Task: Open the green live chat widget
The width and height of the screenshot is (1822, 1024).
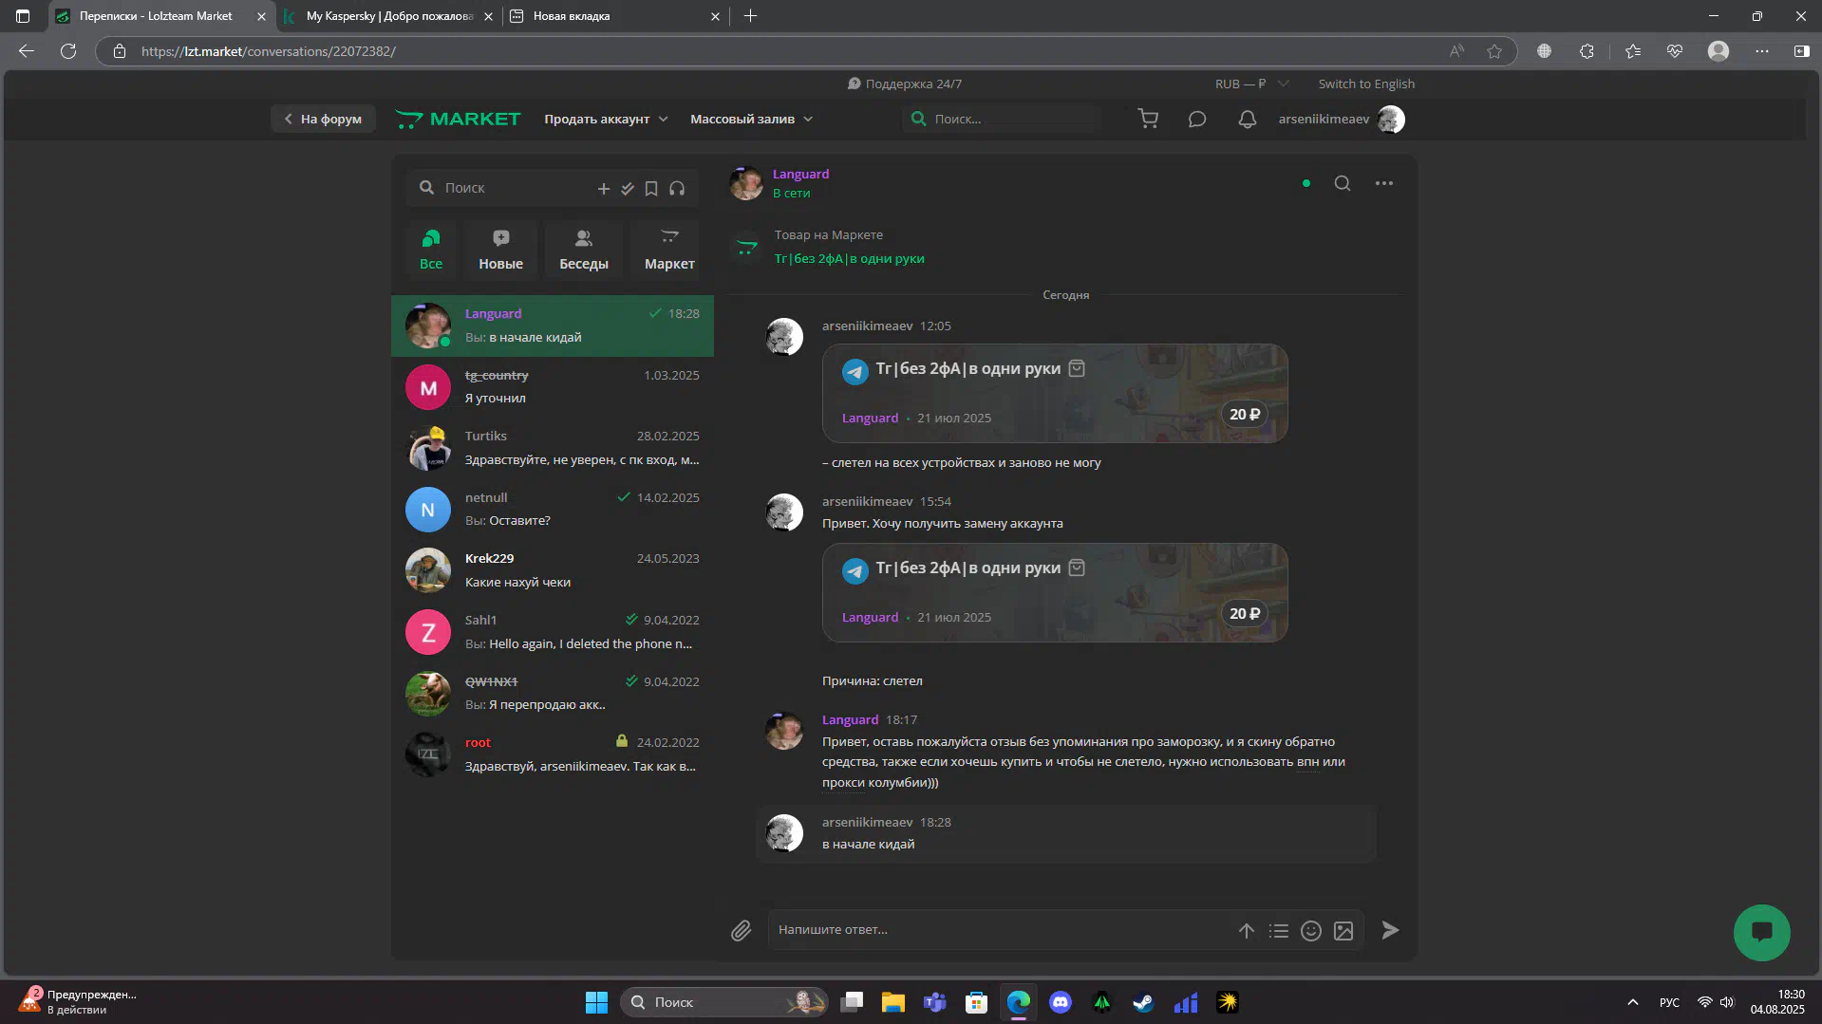Action: (1761, 932)
